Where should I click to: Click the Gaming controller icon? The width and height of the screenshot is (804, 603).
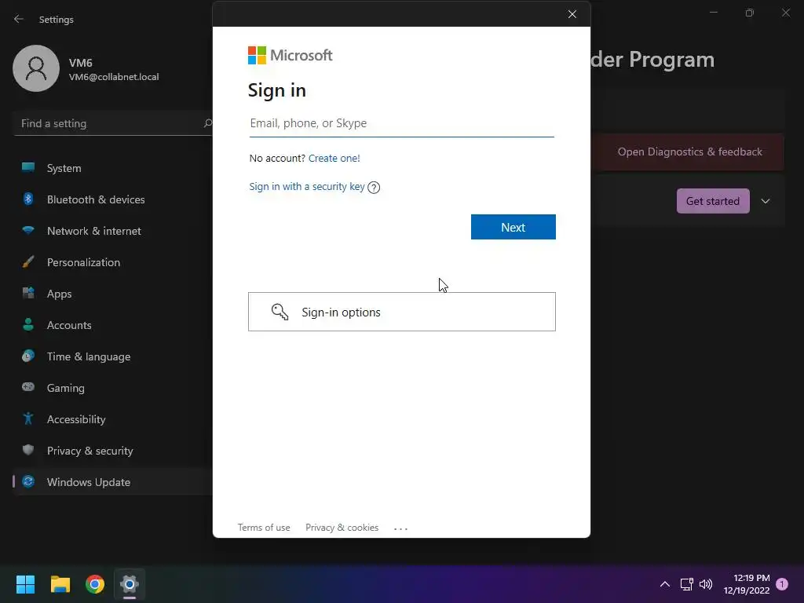click(28, 387)
